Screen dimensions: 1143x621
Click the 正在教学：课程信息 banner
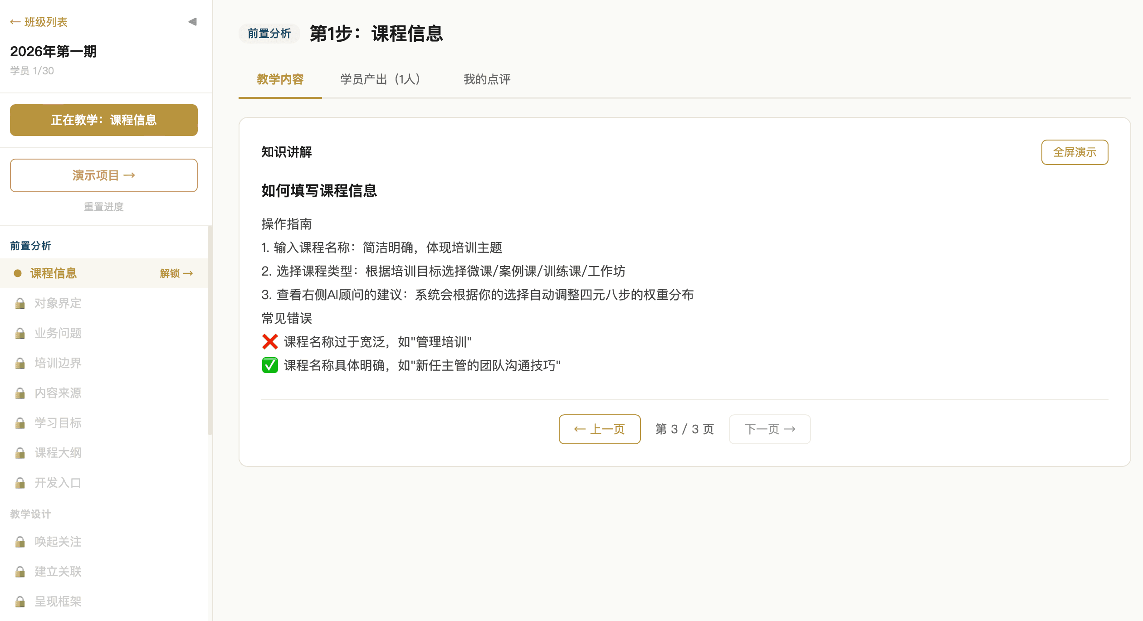point(103,120)
